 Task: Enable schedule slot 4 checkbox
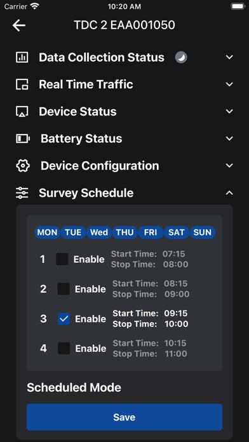[64, 349]
